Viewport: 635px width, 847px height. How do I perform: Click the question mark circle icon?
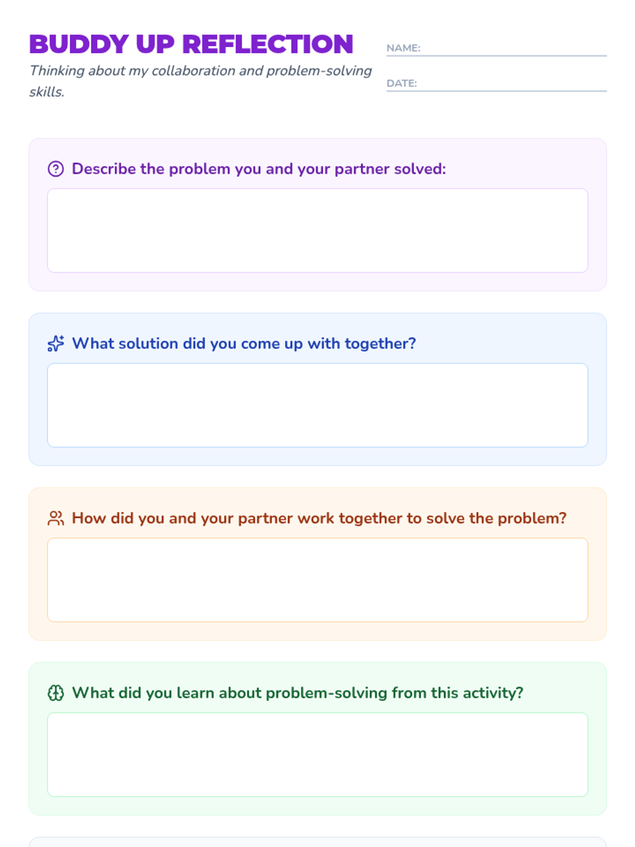pos(56,169)
